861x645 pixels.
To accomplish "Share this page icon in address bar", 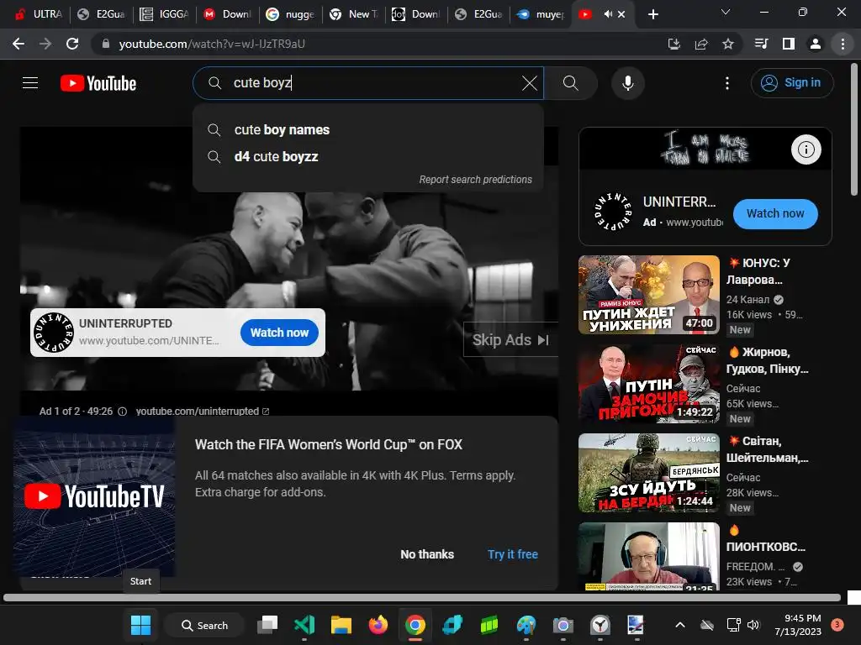I will pyautogui.click(x=701, y=44).
